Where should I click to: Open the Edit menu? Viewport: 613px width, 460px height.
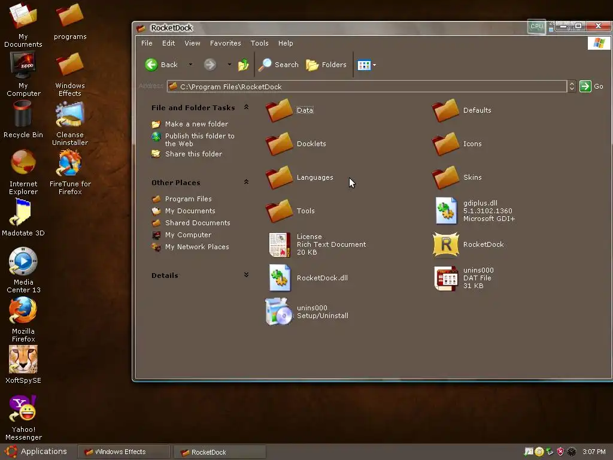(168, 43)
